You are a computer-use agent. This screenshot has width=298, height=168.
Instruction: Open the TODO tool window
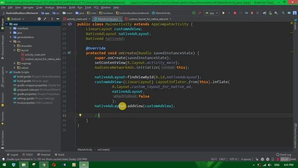click(x=27, y=154)
